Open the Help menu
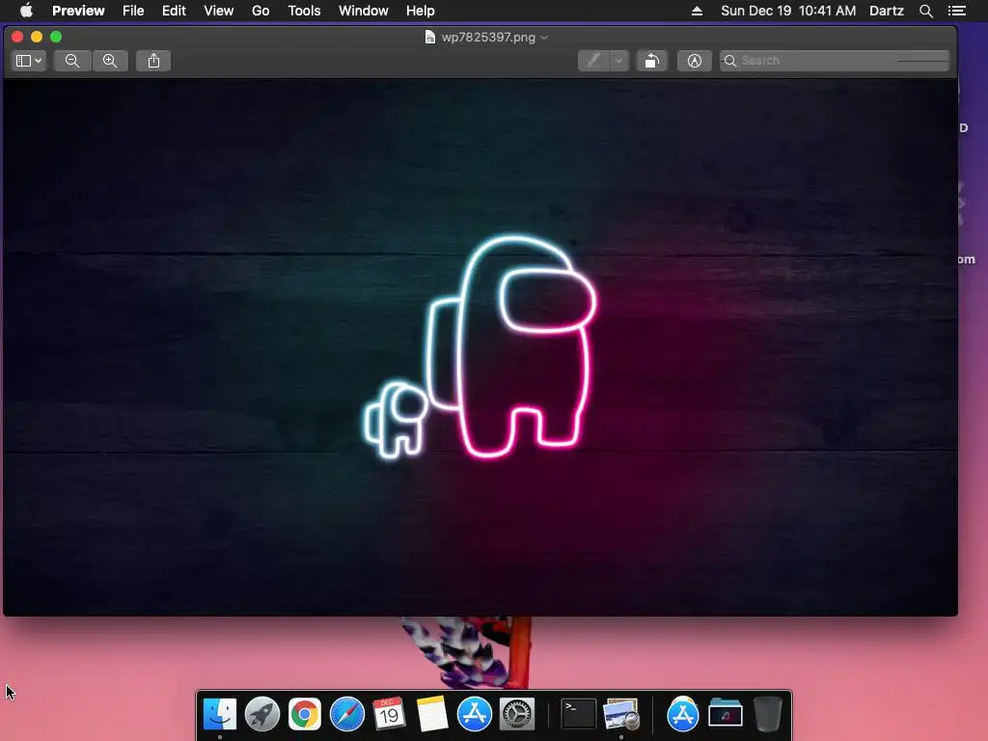 (x=421, y=11)
